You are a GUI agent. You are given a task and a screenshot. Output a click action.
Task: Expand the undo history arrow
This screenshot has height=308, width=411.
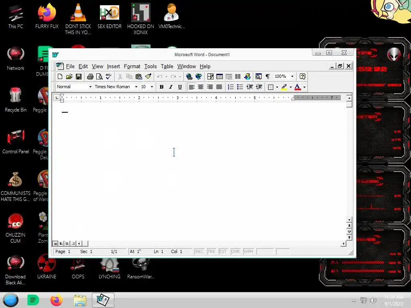coord(166,77)
